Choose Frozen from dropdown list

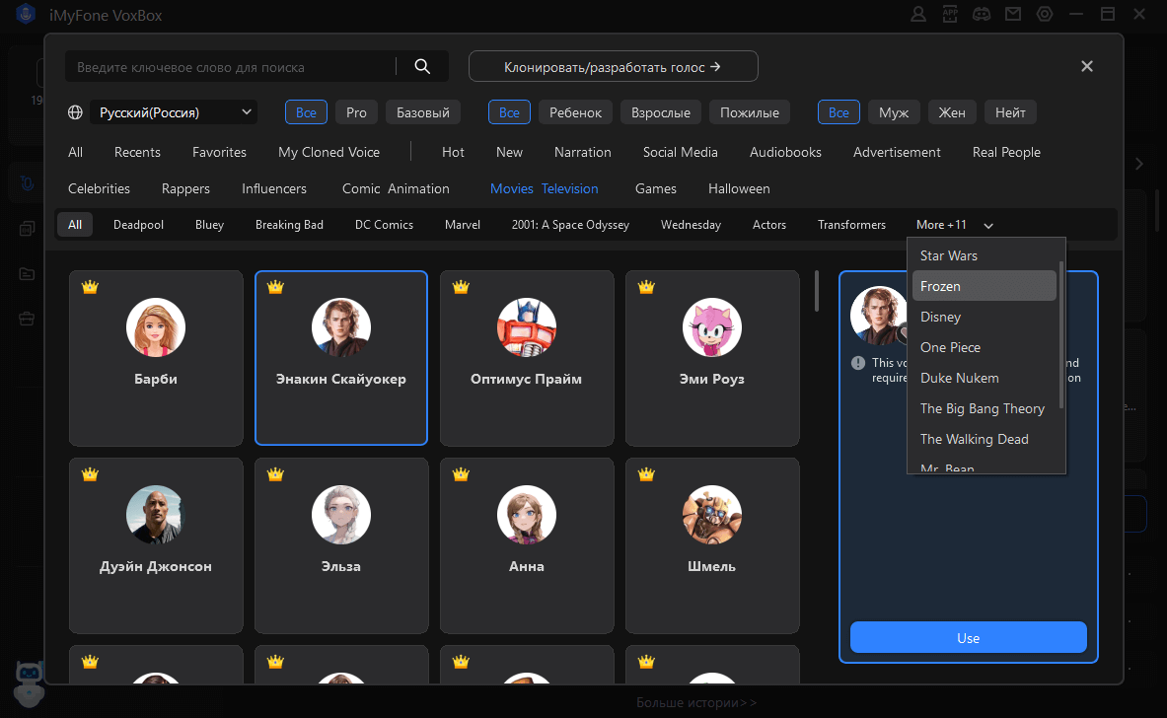pyautogui.click(x=984, y=286)
